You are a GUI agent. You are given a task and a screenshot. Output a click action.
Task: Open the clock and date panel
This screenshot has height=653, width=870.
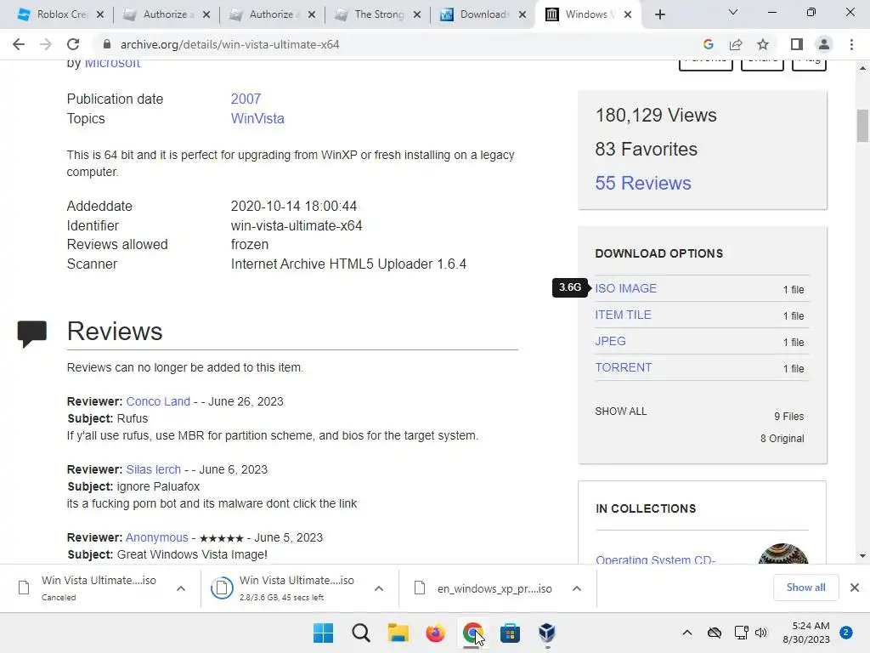tap(806, 633)
